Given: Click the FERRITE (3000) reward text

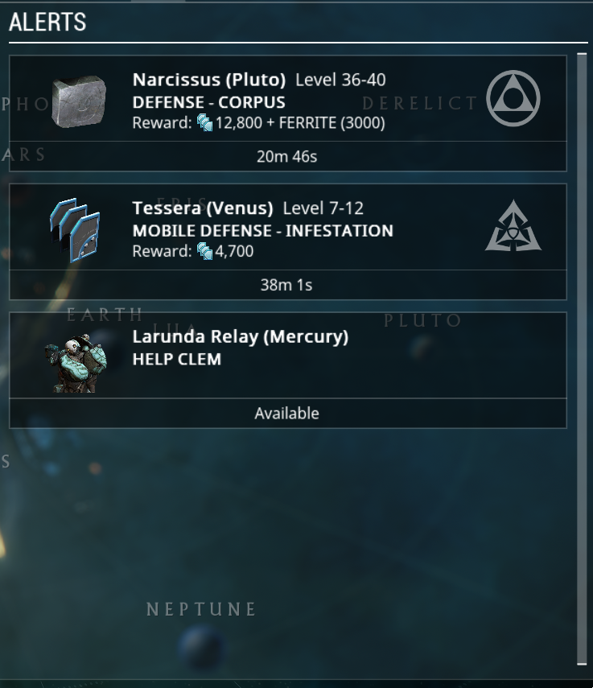Looking at the screenshot, I should [332, 123].
